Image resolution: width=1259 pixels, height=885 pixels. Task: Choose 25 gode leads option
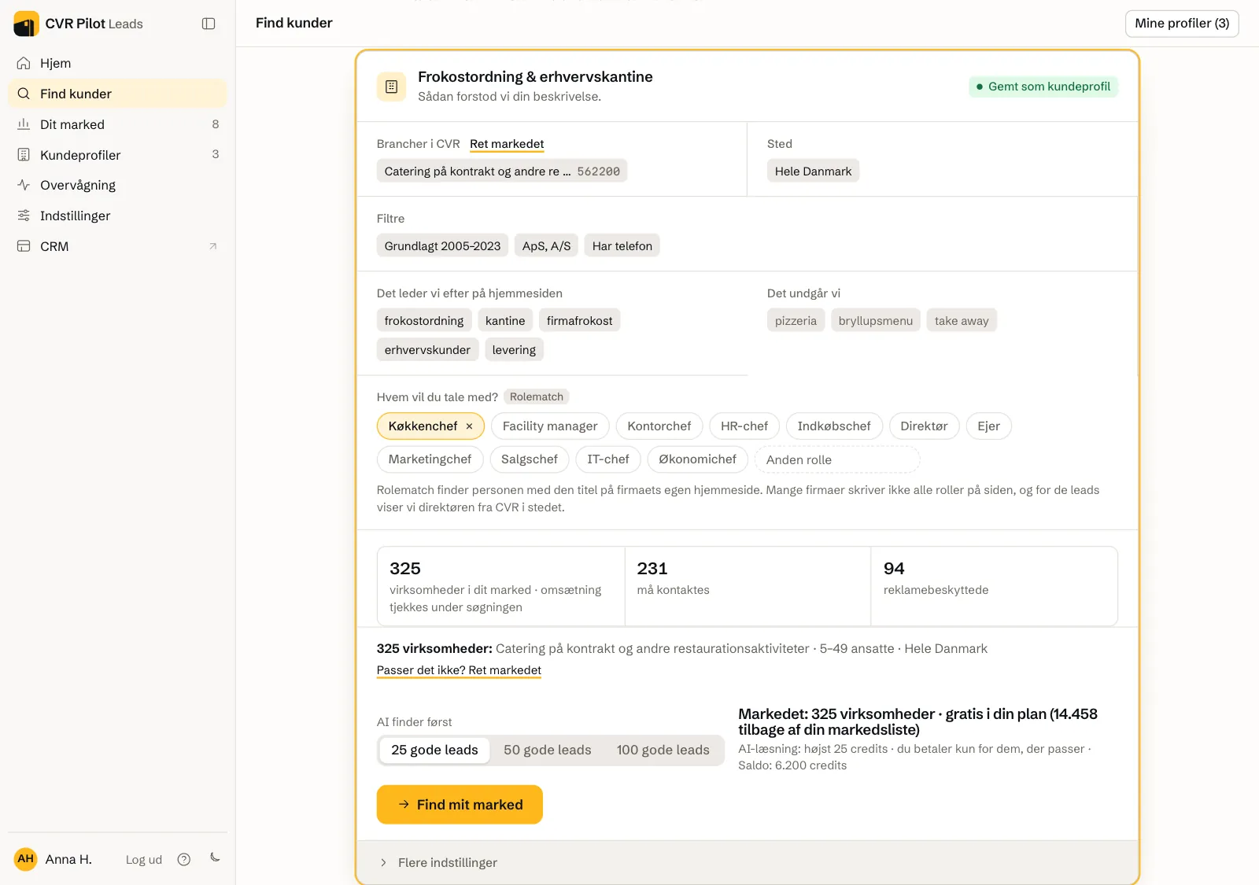[x=434, y=750]
